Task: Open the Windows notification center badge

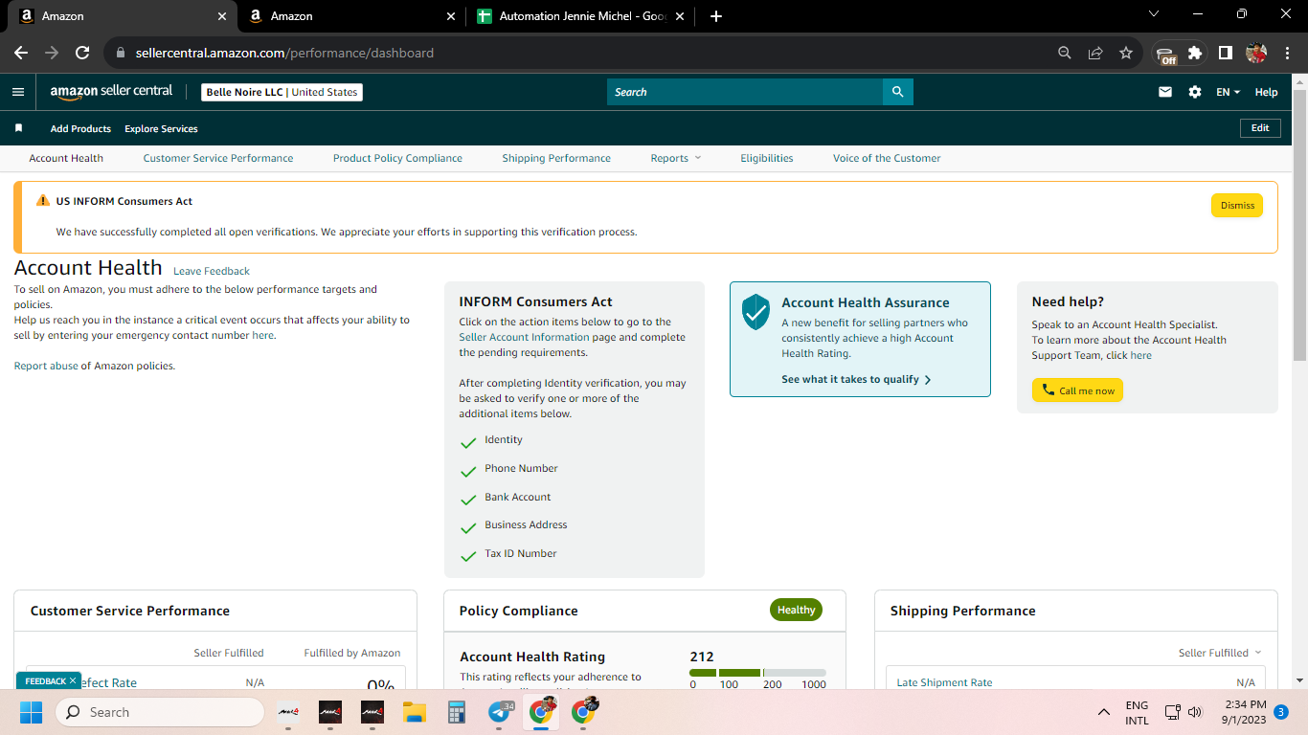Action: point(1281,712)
